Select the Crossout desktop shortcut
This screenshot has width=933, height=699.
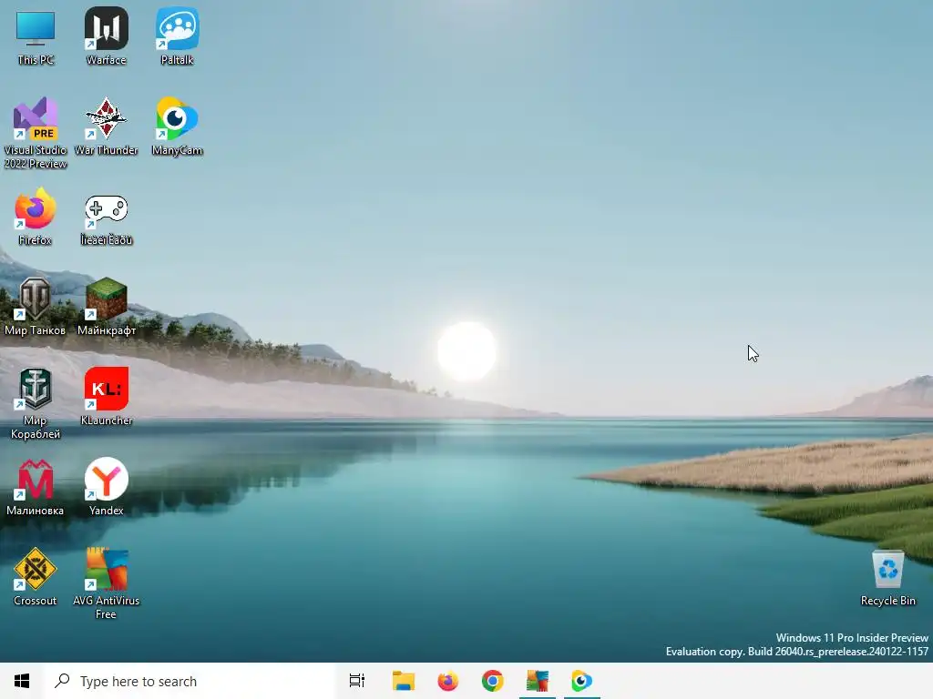[x=36, y=578]
